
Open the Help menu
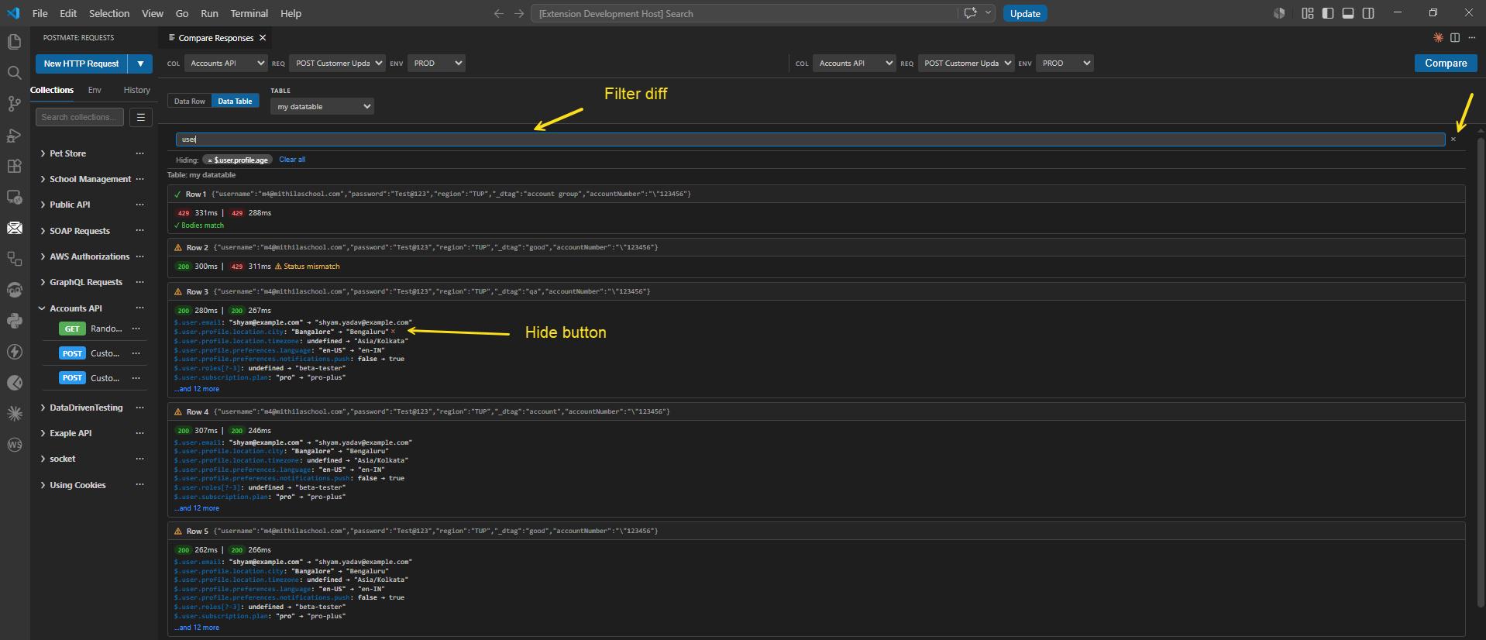pos(291,13)
